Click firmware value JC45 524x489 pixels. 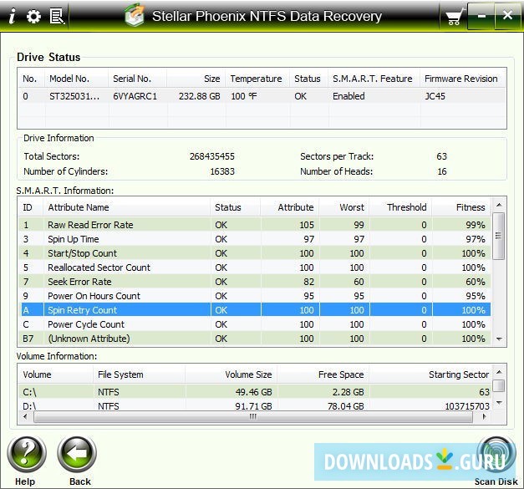pyautogui.click(x=435, y=96)
